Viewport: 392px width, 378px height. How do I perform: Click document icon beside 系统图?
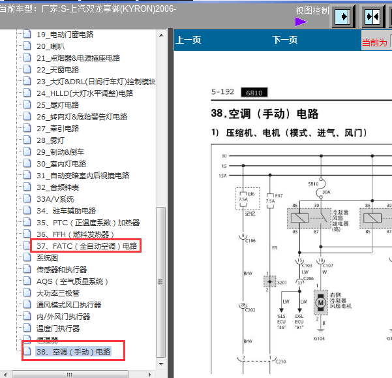27,257
